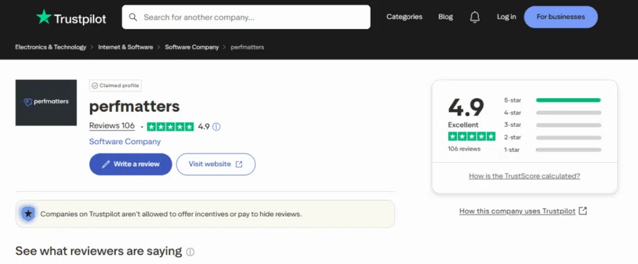Click the For businesses button
Viewport: 638px width, 264px height.
coord(561,17)
